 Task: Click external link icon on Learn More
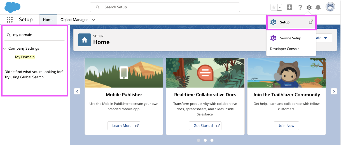click(x=137, y=126)
